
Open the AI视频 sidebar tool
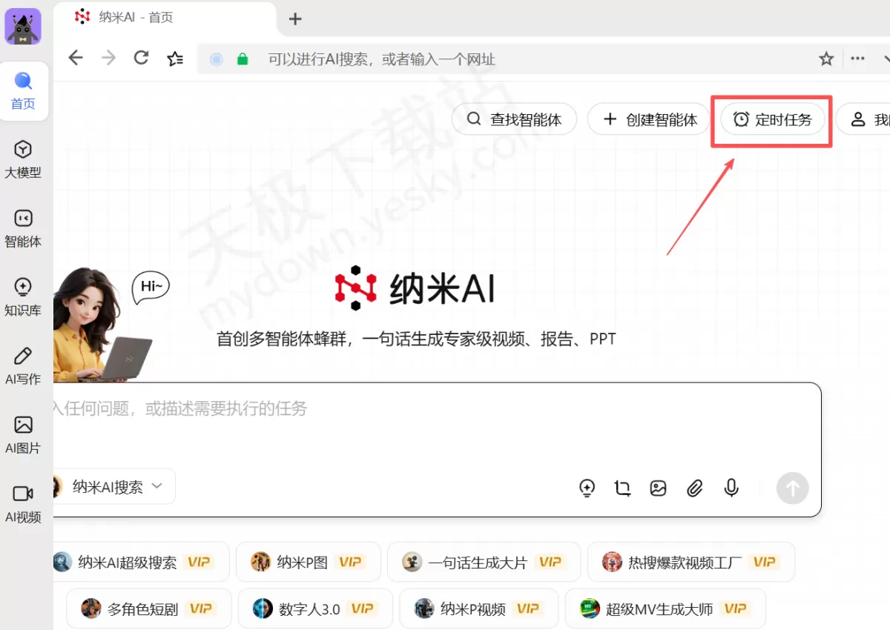pos(23,505)
